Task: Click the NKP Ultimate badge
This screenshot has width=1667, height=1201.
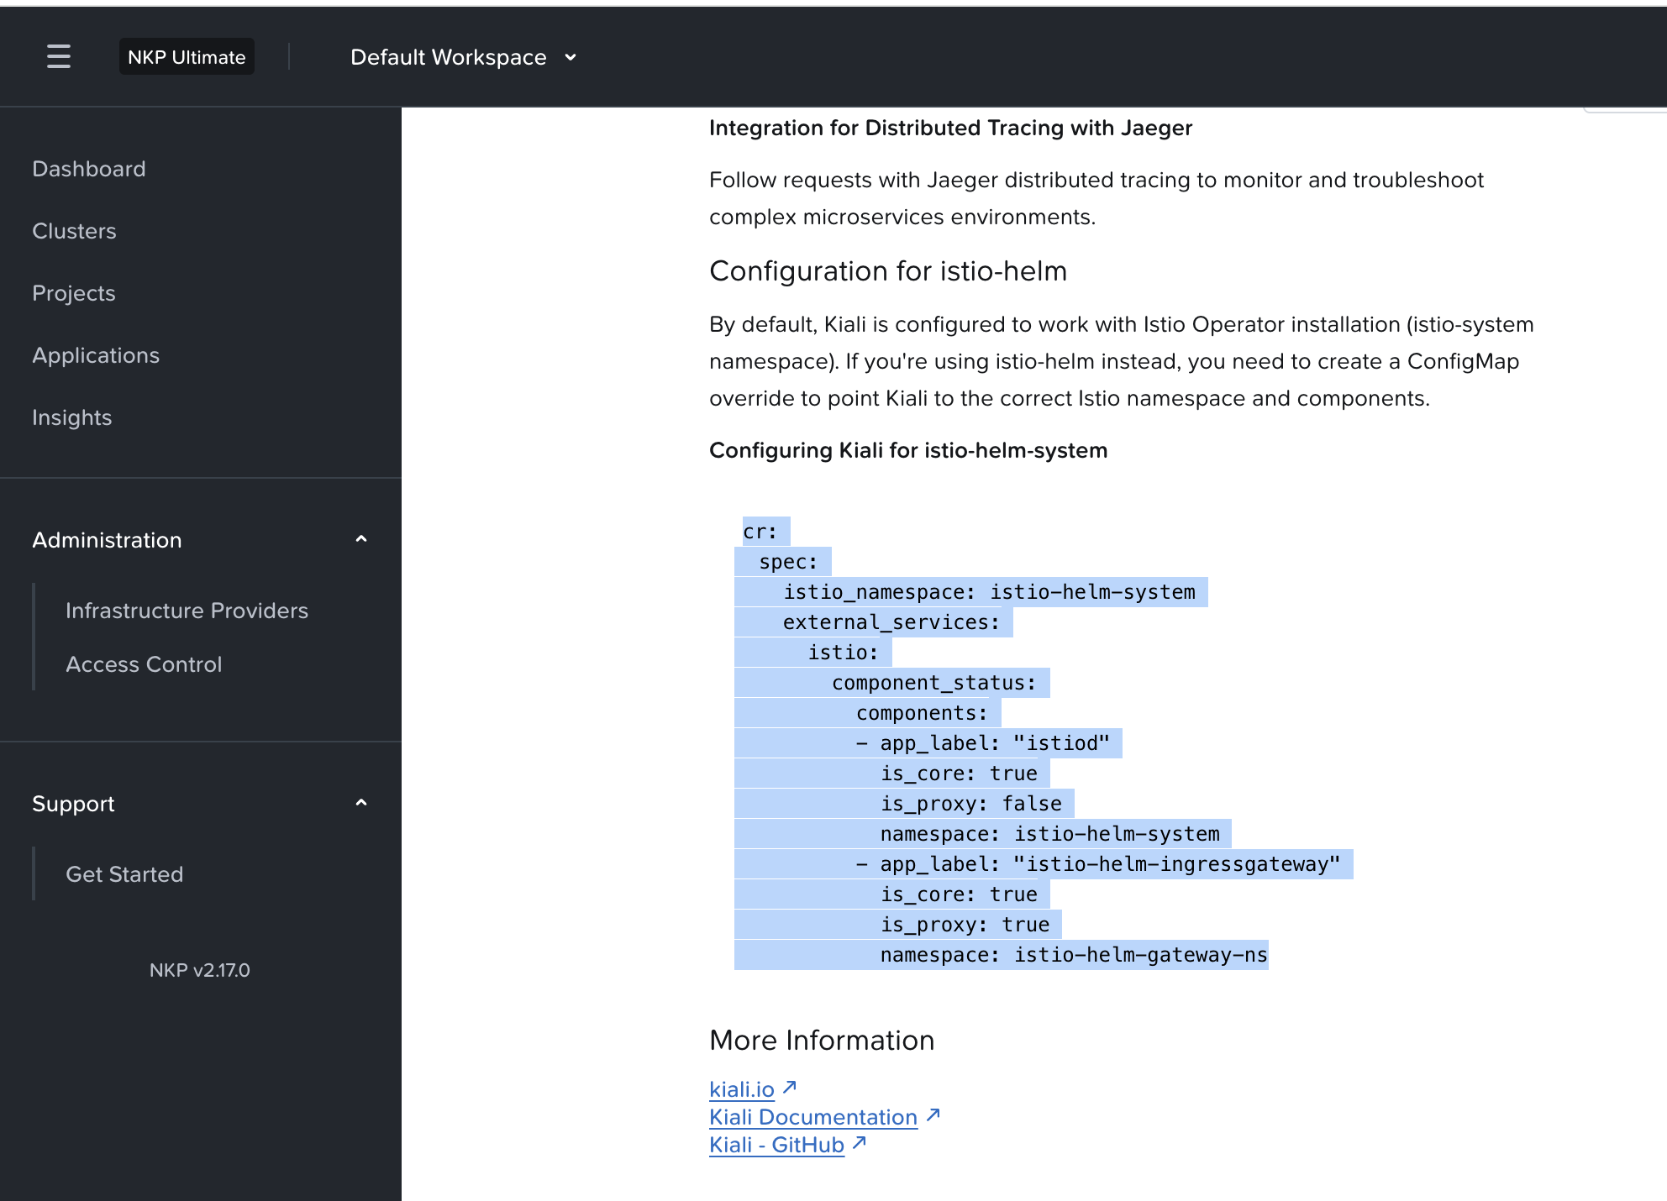Action: 187,57
